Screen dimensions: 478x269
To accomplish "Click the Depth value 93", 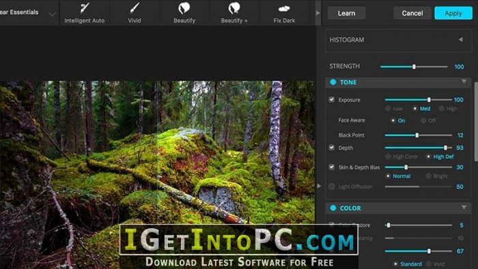I will click(460, 147).
